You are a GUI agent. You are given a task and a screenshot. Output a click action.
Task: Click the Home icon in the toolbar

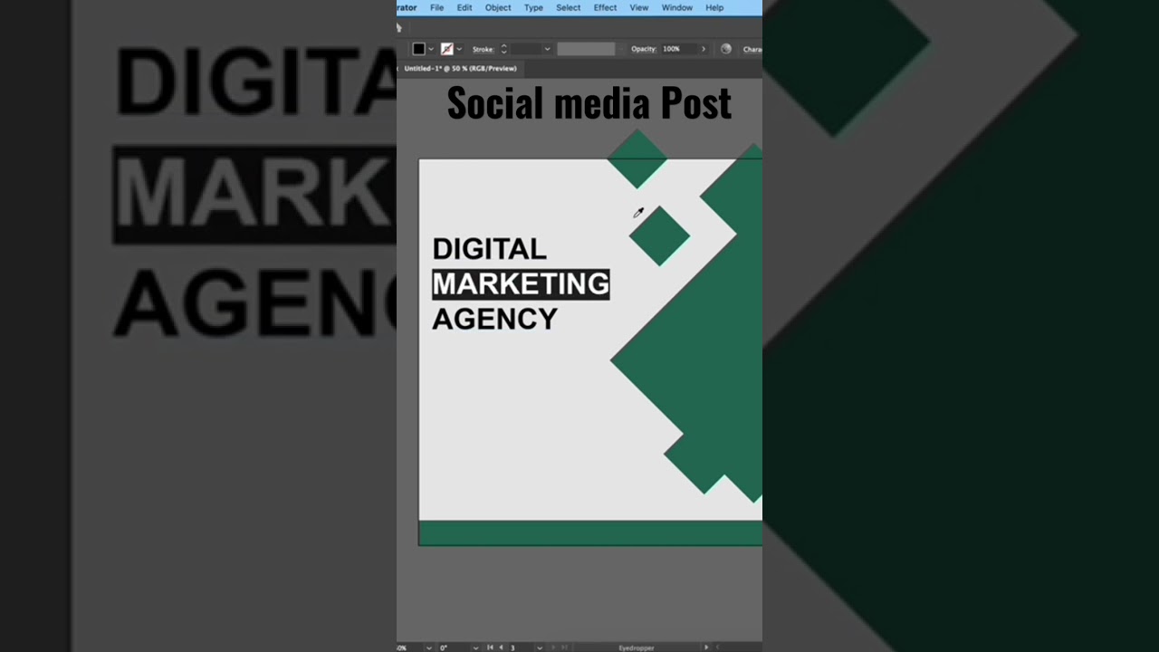(398, 28)
